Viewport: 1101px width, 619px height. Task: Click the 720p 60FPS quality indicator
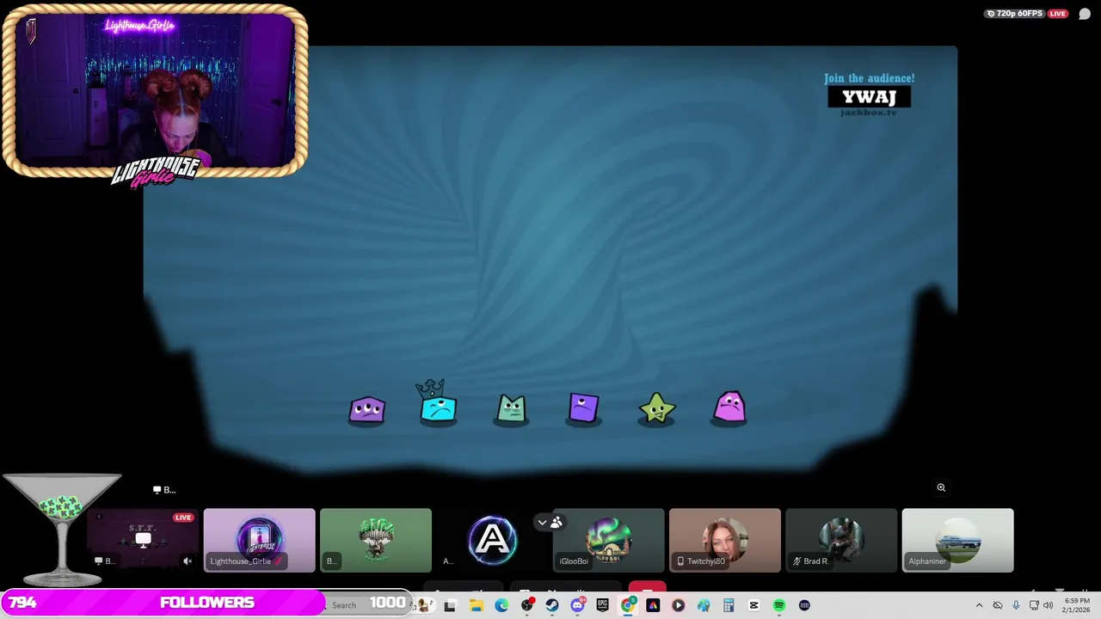1014,14
